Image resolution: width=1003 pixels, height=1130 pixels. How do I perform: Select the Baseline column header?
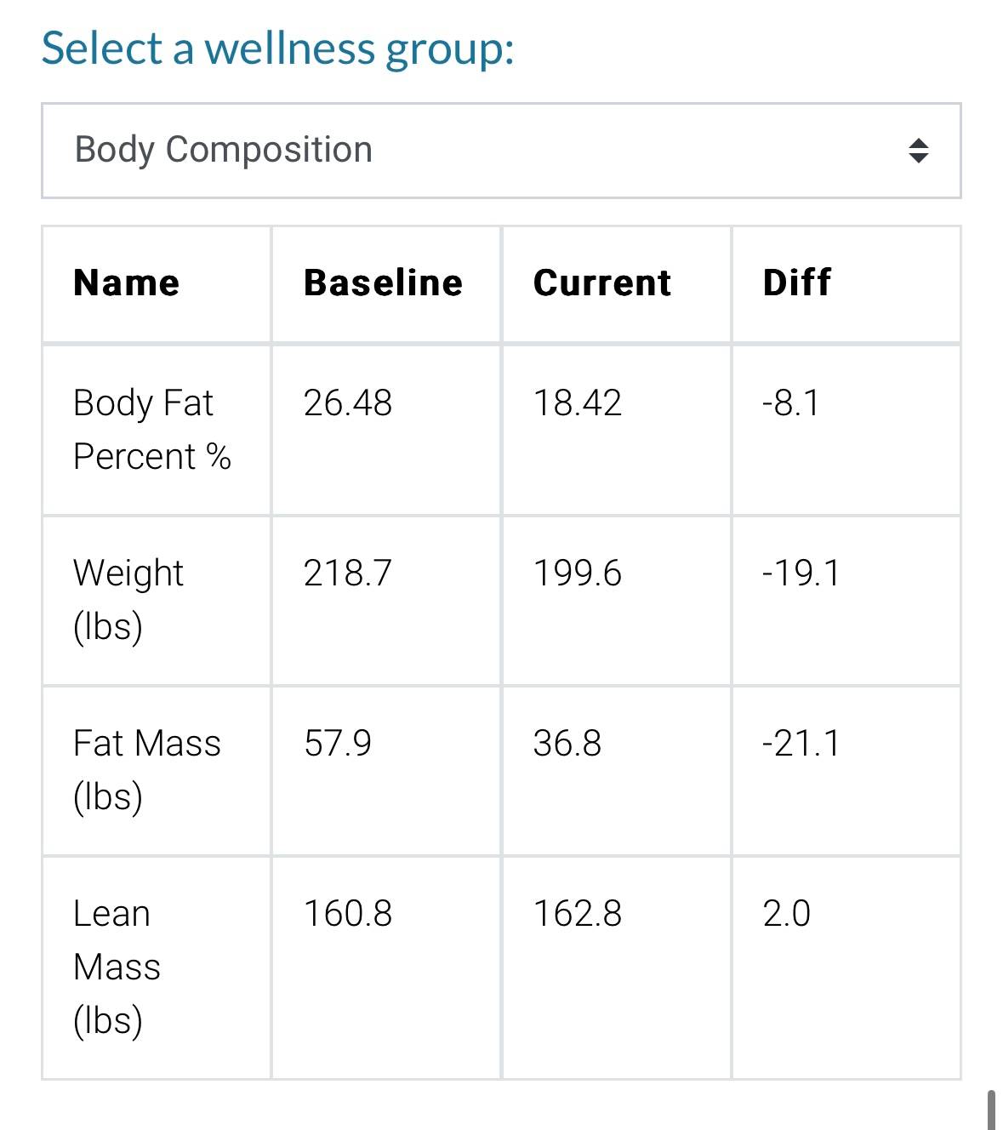tap(383, 282)
